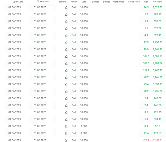Select the net profit value 226.25
The width and height of the screenshot is (166, 142).
coord(158,112)
